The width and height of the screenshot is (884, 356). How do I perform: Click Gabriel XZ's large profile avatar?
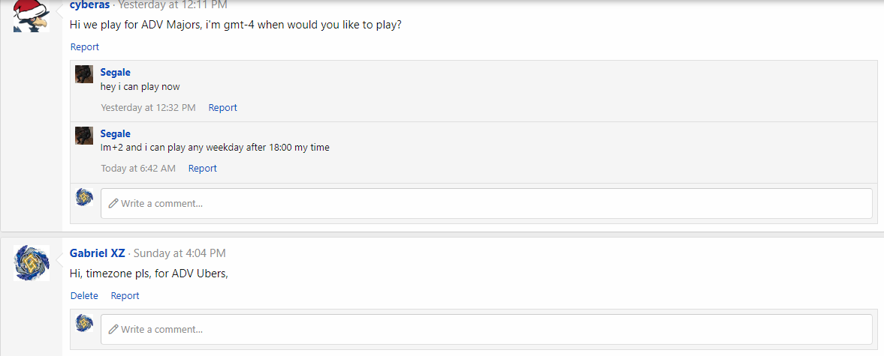click(x=32, y=263)
